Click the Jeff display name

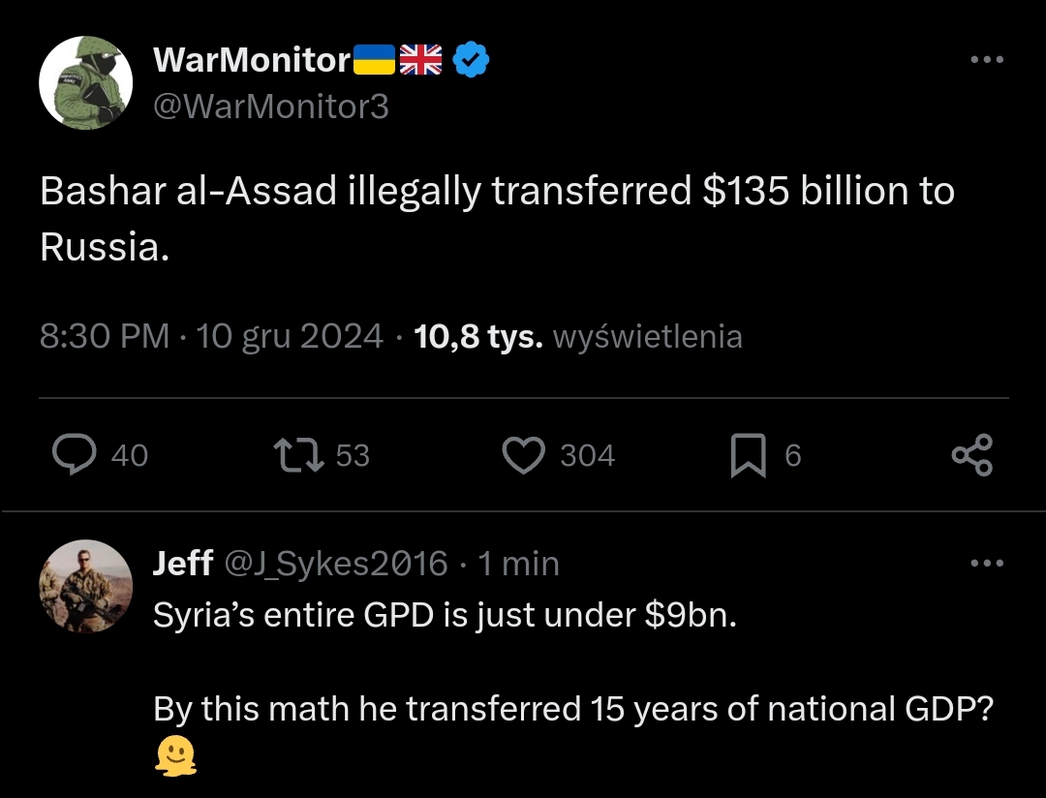click(x=183, y=563)
